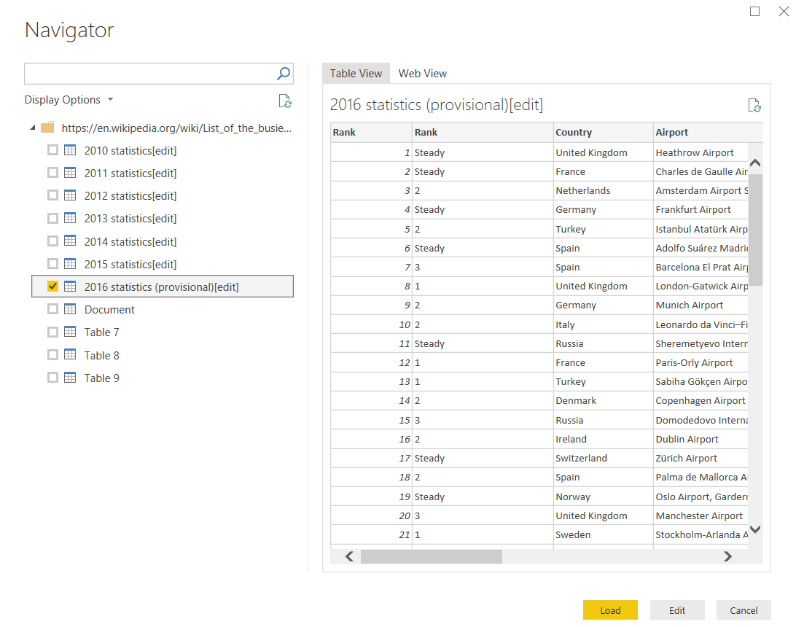Screen dimensions: 796x627
Task: Collapse the Wikipedia URL tree node
Action: (33, 128)
